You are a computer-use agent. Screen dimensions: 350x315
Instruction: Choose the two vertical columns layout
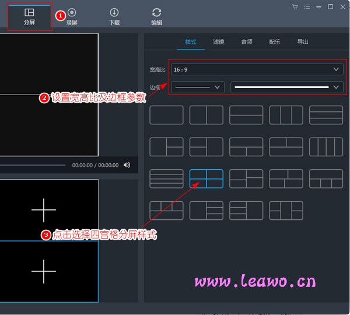pyautogui.click(x=206, y=115)
